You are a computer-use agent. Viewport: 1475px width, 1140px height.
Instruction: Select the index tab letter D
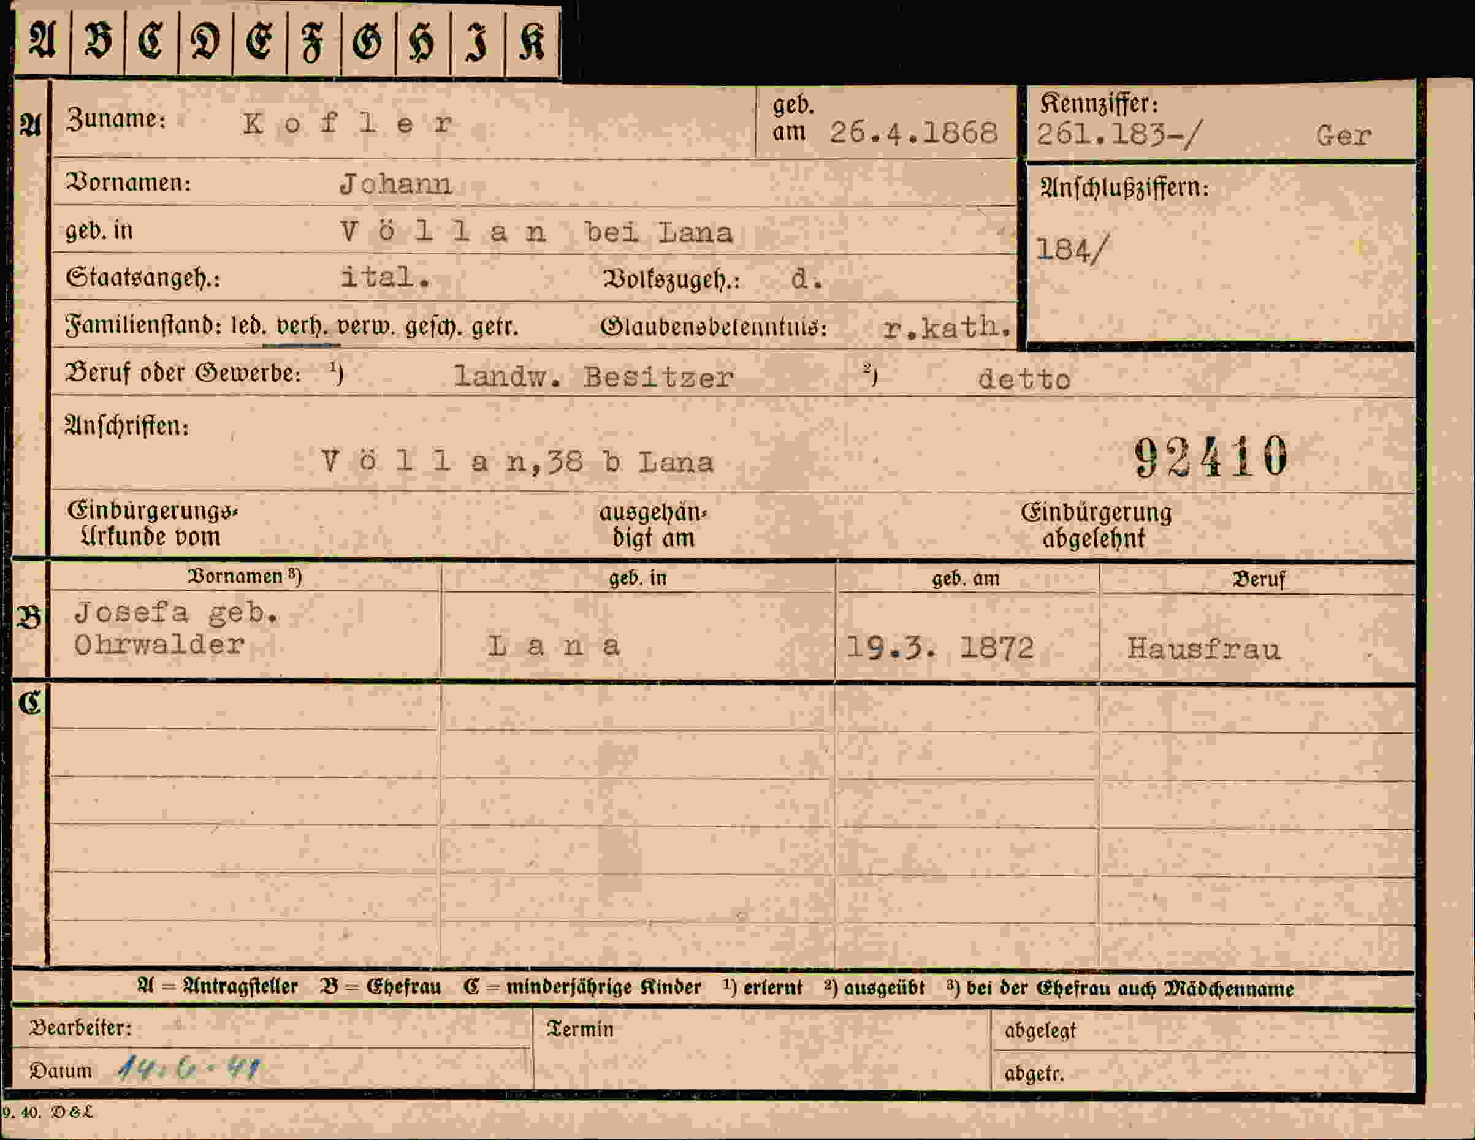click(x=205, y=42)
